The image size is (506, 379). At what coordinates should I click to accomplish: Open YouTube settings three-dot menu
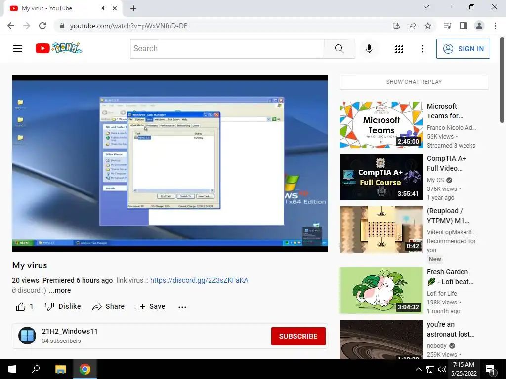[422, 49]
